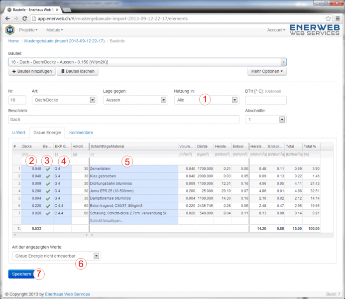
Task: Toggle the checkmark in the Dichtungsbahn bituminös row
Action: click(47, 183)
